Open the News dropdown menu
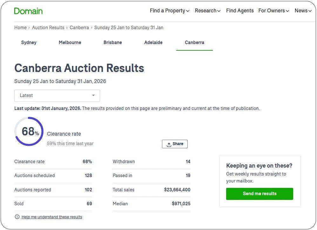317x230 pixels. pos(303,11)
